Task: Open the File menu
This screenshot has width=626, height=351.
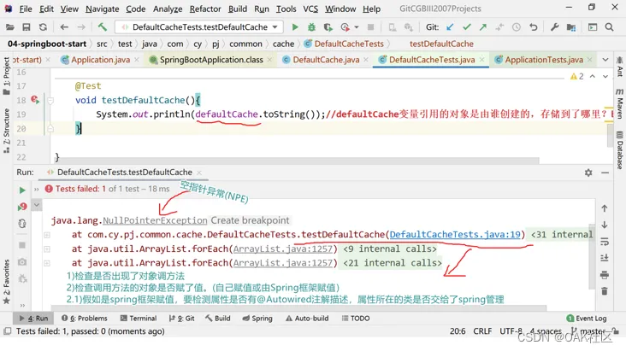Action: (x=26, y=9)
